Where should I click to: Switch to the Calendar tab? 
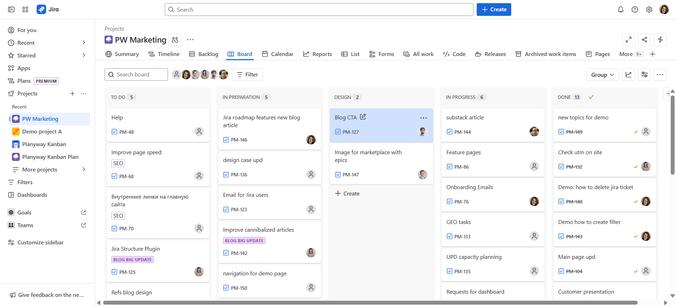[x=277, y=54]
